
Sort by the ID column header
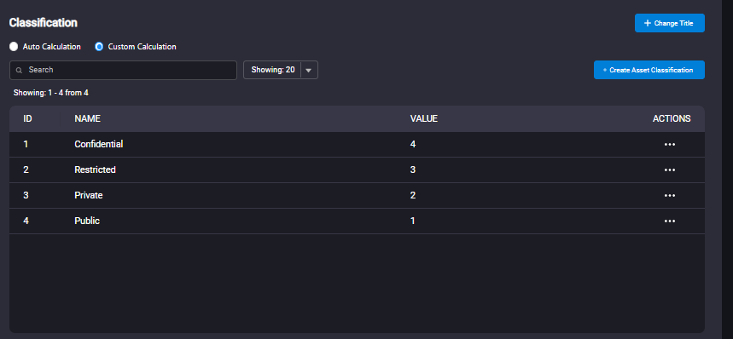click(x=27, y=119)
